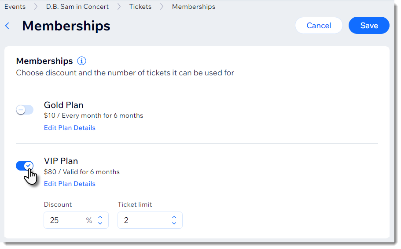Screen dimensions: 401x249
Task: Select the Memberships breadcrumb item
Action: [194, 7]
